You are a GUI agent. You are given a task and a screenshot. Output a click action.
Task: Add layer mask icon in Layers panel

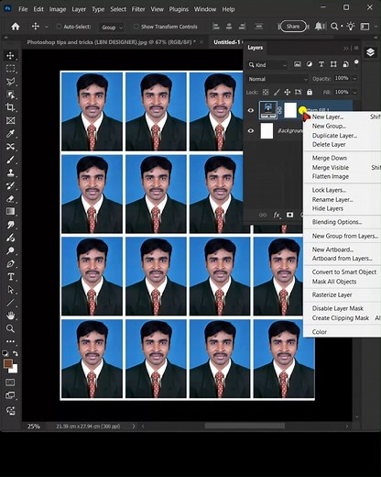pos(289,215)
